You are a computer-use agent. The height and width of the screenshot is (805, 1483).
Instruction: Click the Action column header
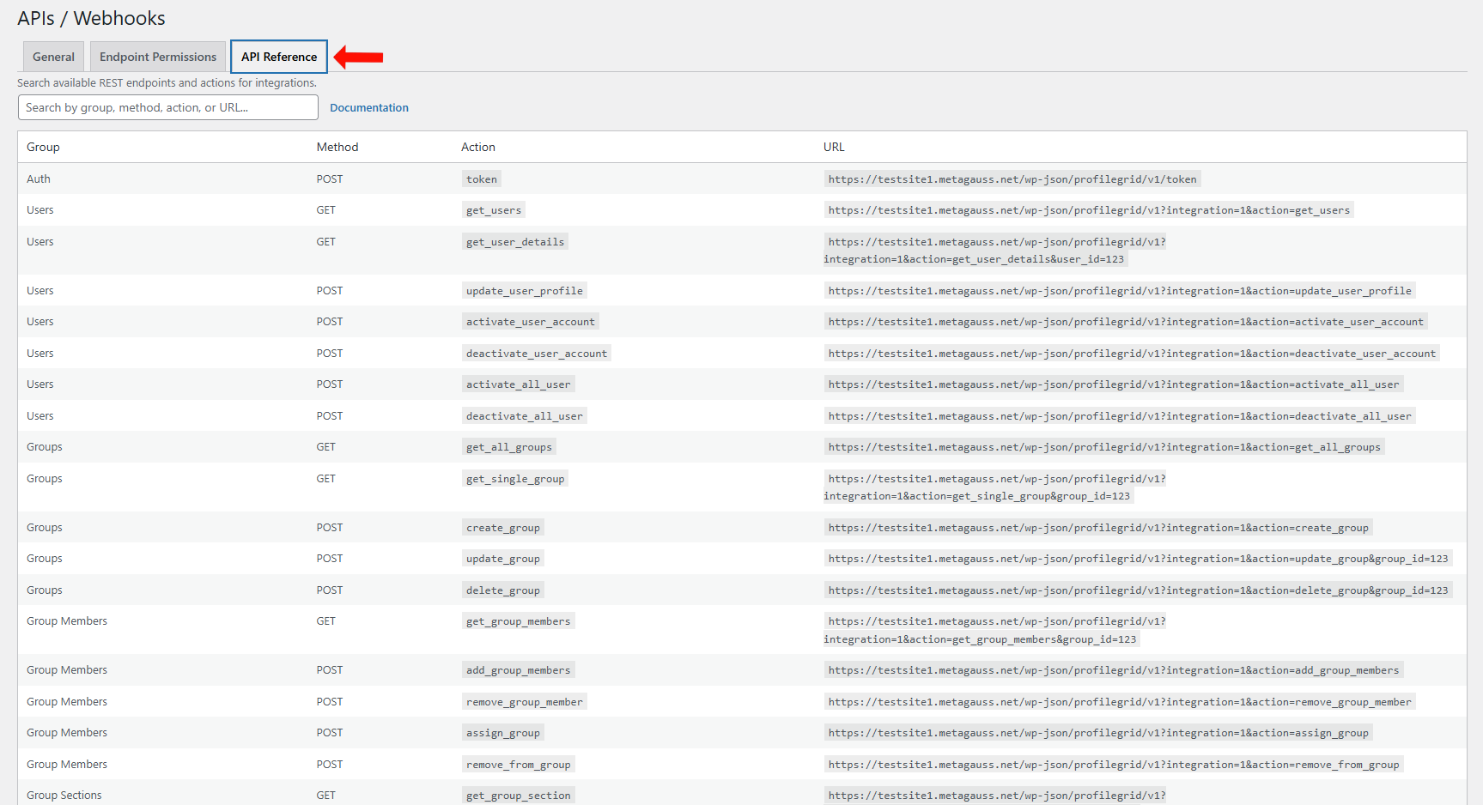click(x=477, y=147)
